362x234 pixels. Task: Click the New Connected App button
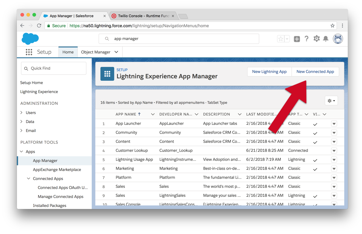click(315, 72)
